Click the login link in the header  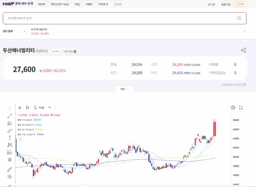[211, 5]
